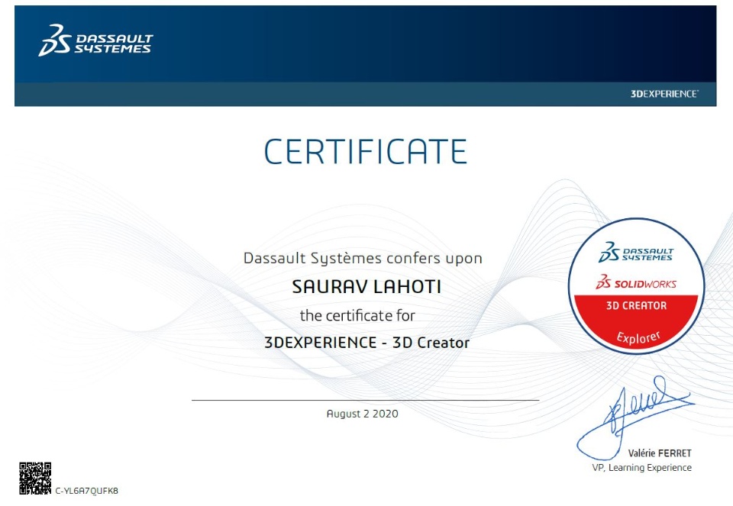Click the SOLIDWORKS logo in badge

click(x=636, y=282)
